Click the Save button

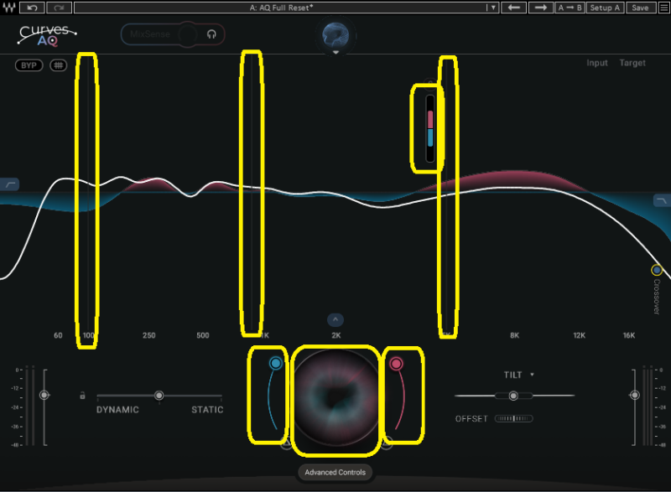tap(640, 8)
